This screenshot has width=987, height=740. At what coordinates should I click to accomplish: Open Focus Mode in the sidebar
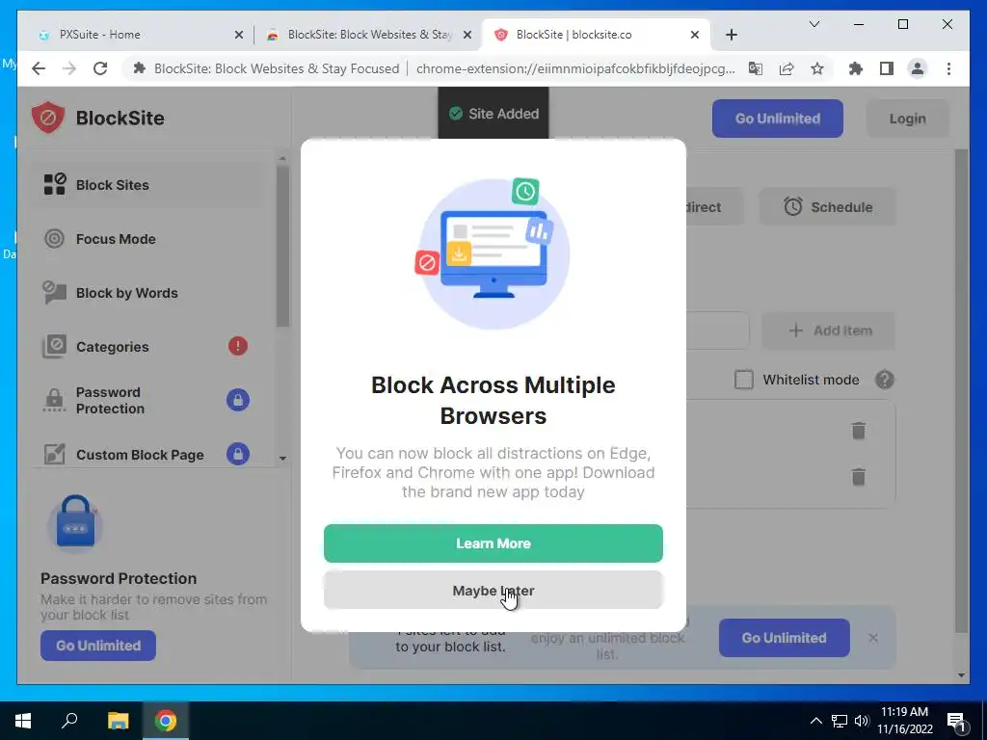click(147, 239)
